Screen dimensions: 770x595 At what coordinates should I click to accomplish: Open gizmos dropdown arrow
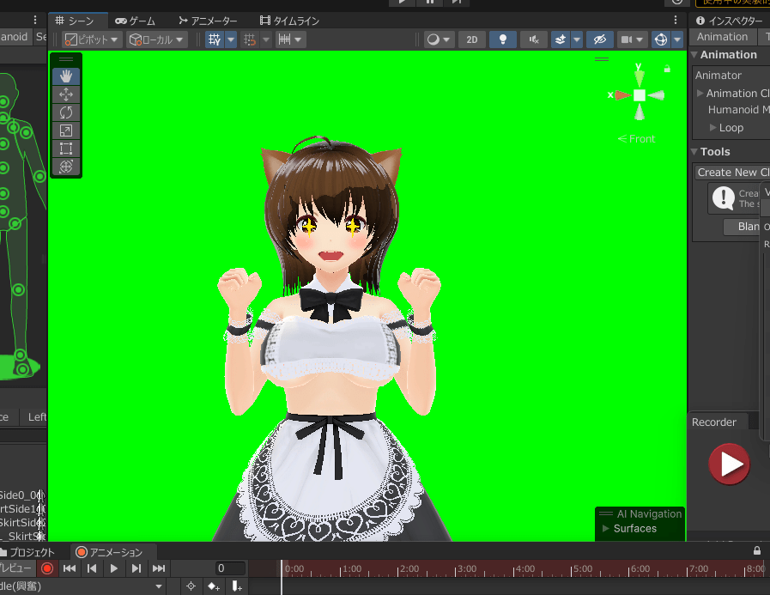tap(677, 39)
